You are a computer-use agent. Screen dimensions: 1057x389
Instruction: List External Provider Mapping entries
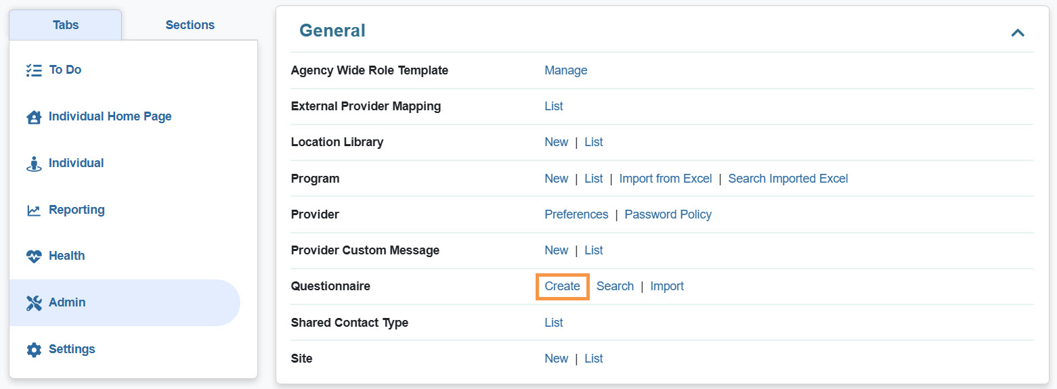coord(553,106)
